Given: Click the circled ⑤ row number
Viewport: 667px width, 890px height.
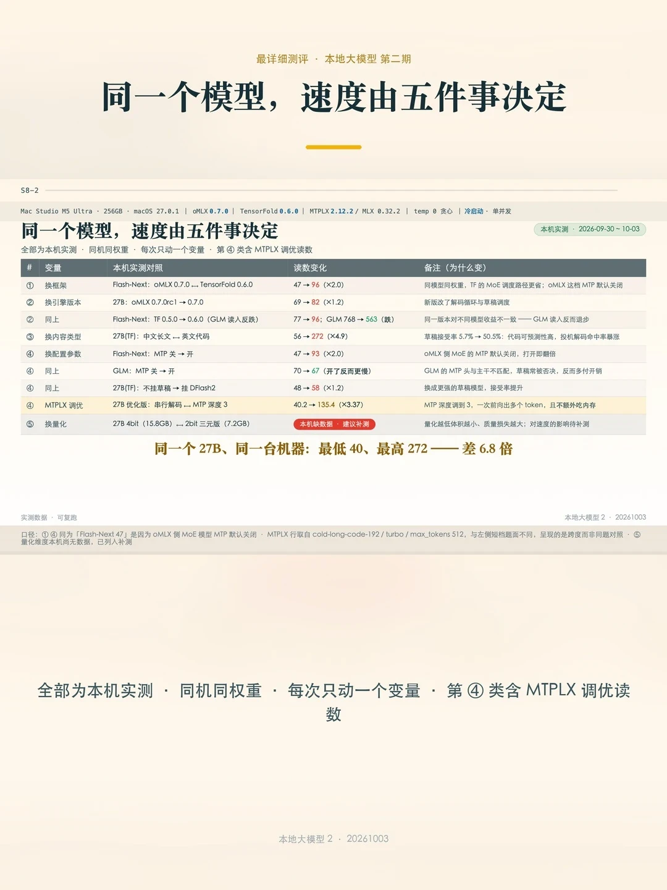Looking at the screenshot, I should pyautogui.click(x=30, y=424).
